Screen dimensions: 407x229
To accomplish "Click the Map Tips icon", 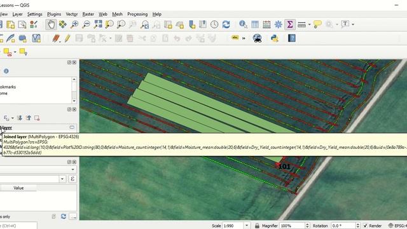I will tap(317, 24).
